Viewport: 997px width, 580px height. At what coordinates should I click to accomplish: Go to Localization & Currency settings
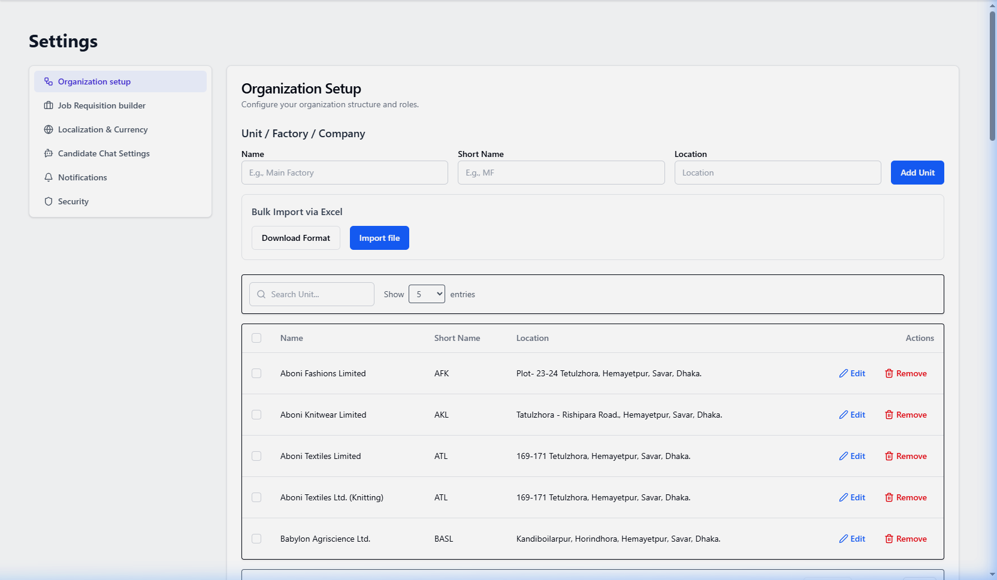(120, 129)
